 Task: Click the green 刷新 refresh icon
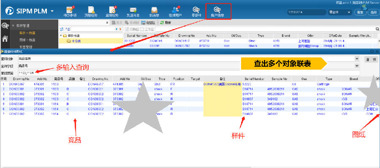pyautogui.click(x=162, y=22)
